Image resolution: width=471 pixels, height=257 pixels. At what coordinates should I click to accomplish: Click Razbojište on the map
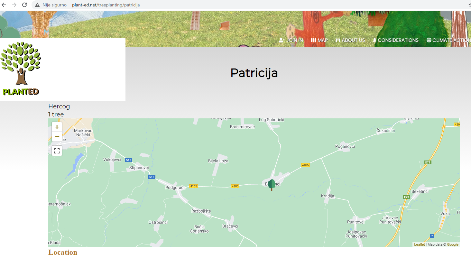201,211
